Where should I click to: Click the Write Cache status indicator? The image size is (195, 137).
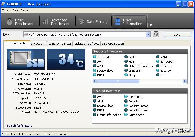(126, 115)
